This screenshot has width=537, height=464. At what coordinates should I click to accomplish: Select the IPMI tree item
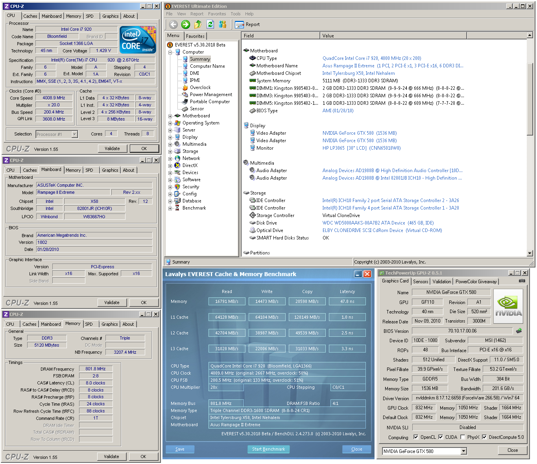[x=195, y=80]
